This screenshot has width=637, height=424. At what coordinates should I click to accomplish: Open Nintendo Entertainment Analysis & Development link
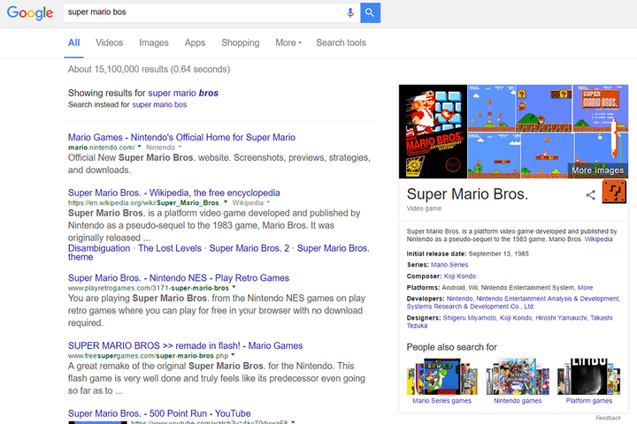pyautogui.click(x=548, y=299)
